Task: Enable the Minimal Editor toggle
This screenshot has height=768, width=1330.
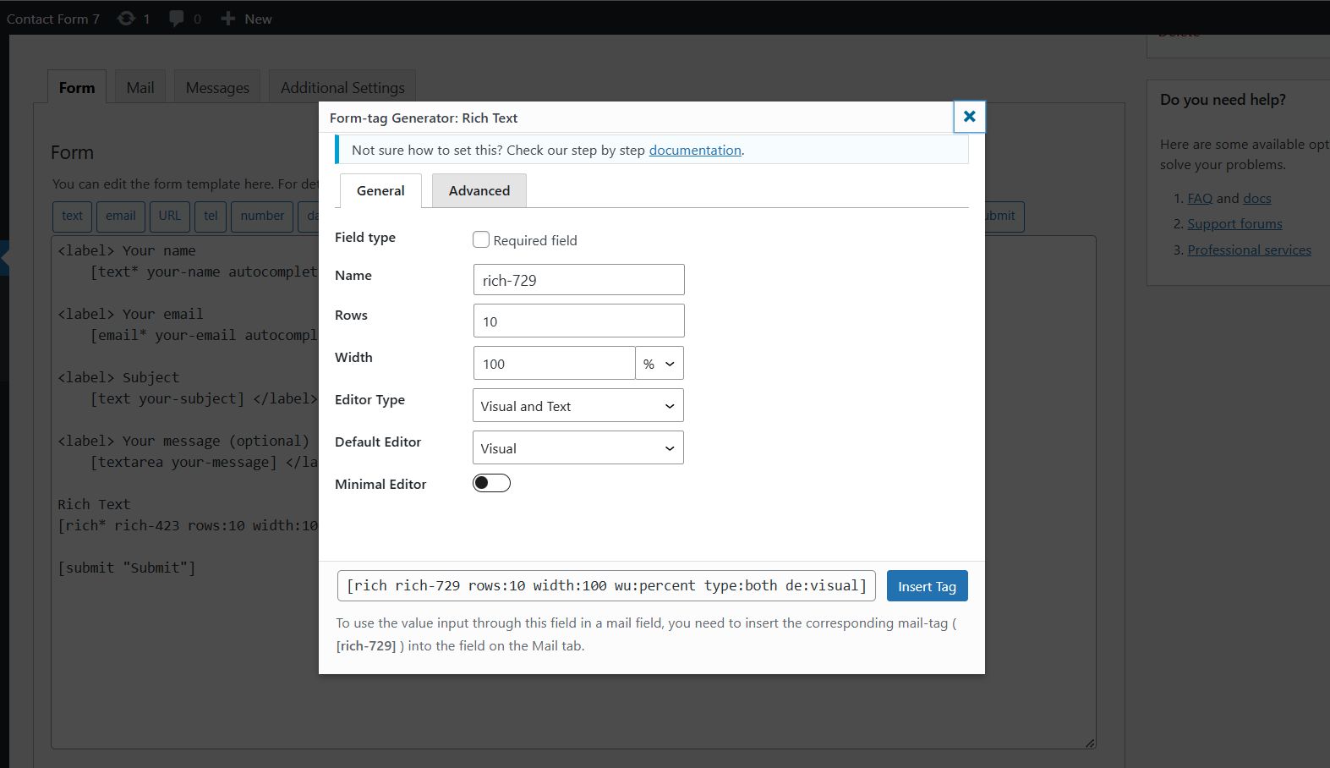Action: point(491,483)
